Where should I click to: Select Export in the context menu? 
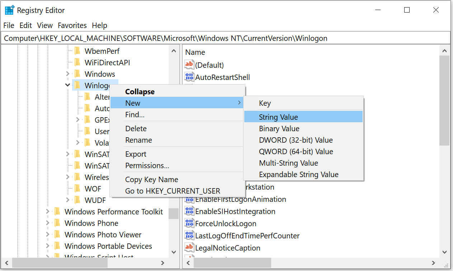click(136, 154)
